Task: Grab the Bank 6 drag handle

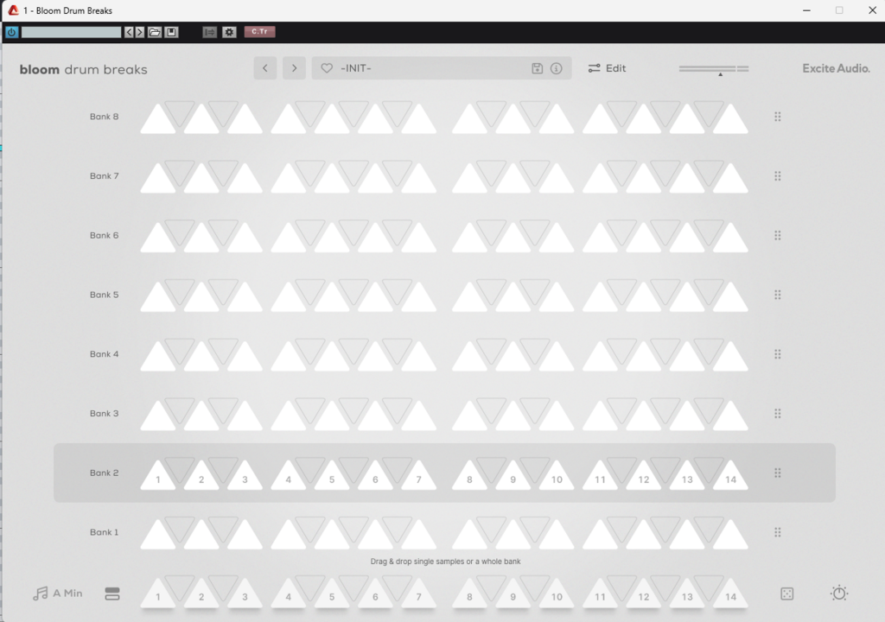Action: 778,235
